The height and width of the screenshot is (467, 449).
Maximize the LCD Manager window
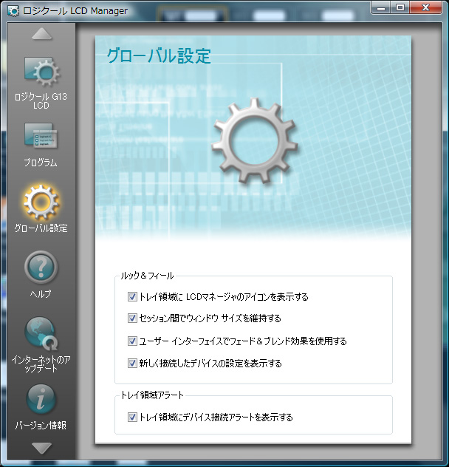400,8
